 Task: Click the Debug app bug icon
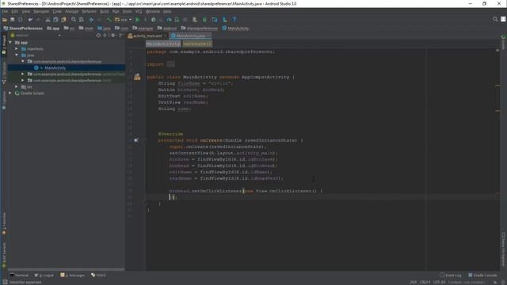[153, 20]
